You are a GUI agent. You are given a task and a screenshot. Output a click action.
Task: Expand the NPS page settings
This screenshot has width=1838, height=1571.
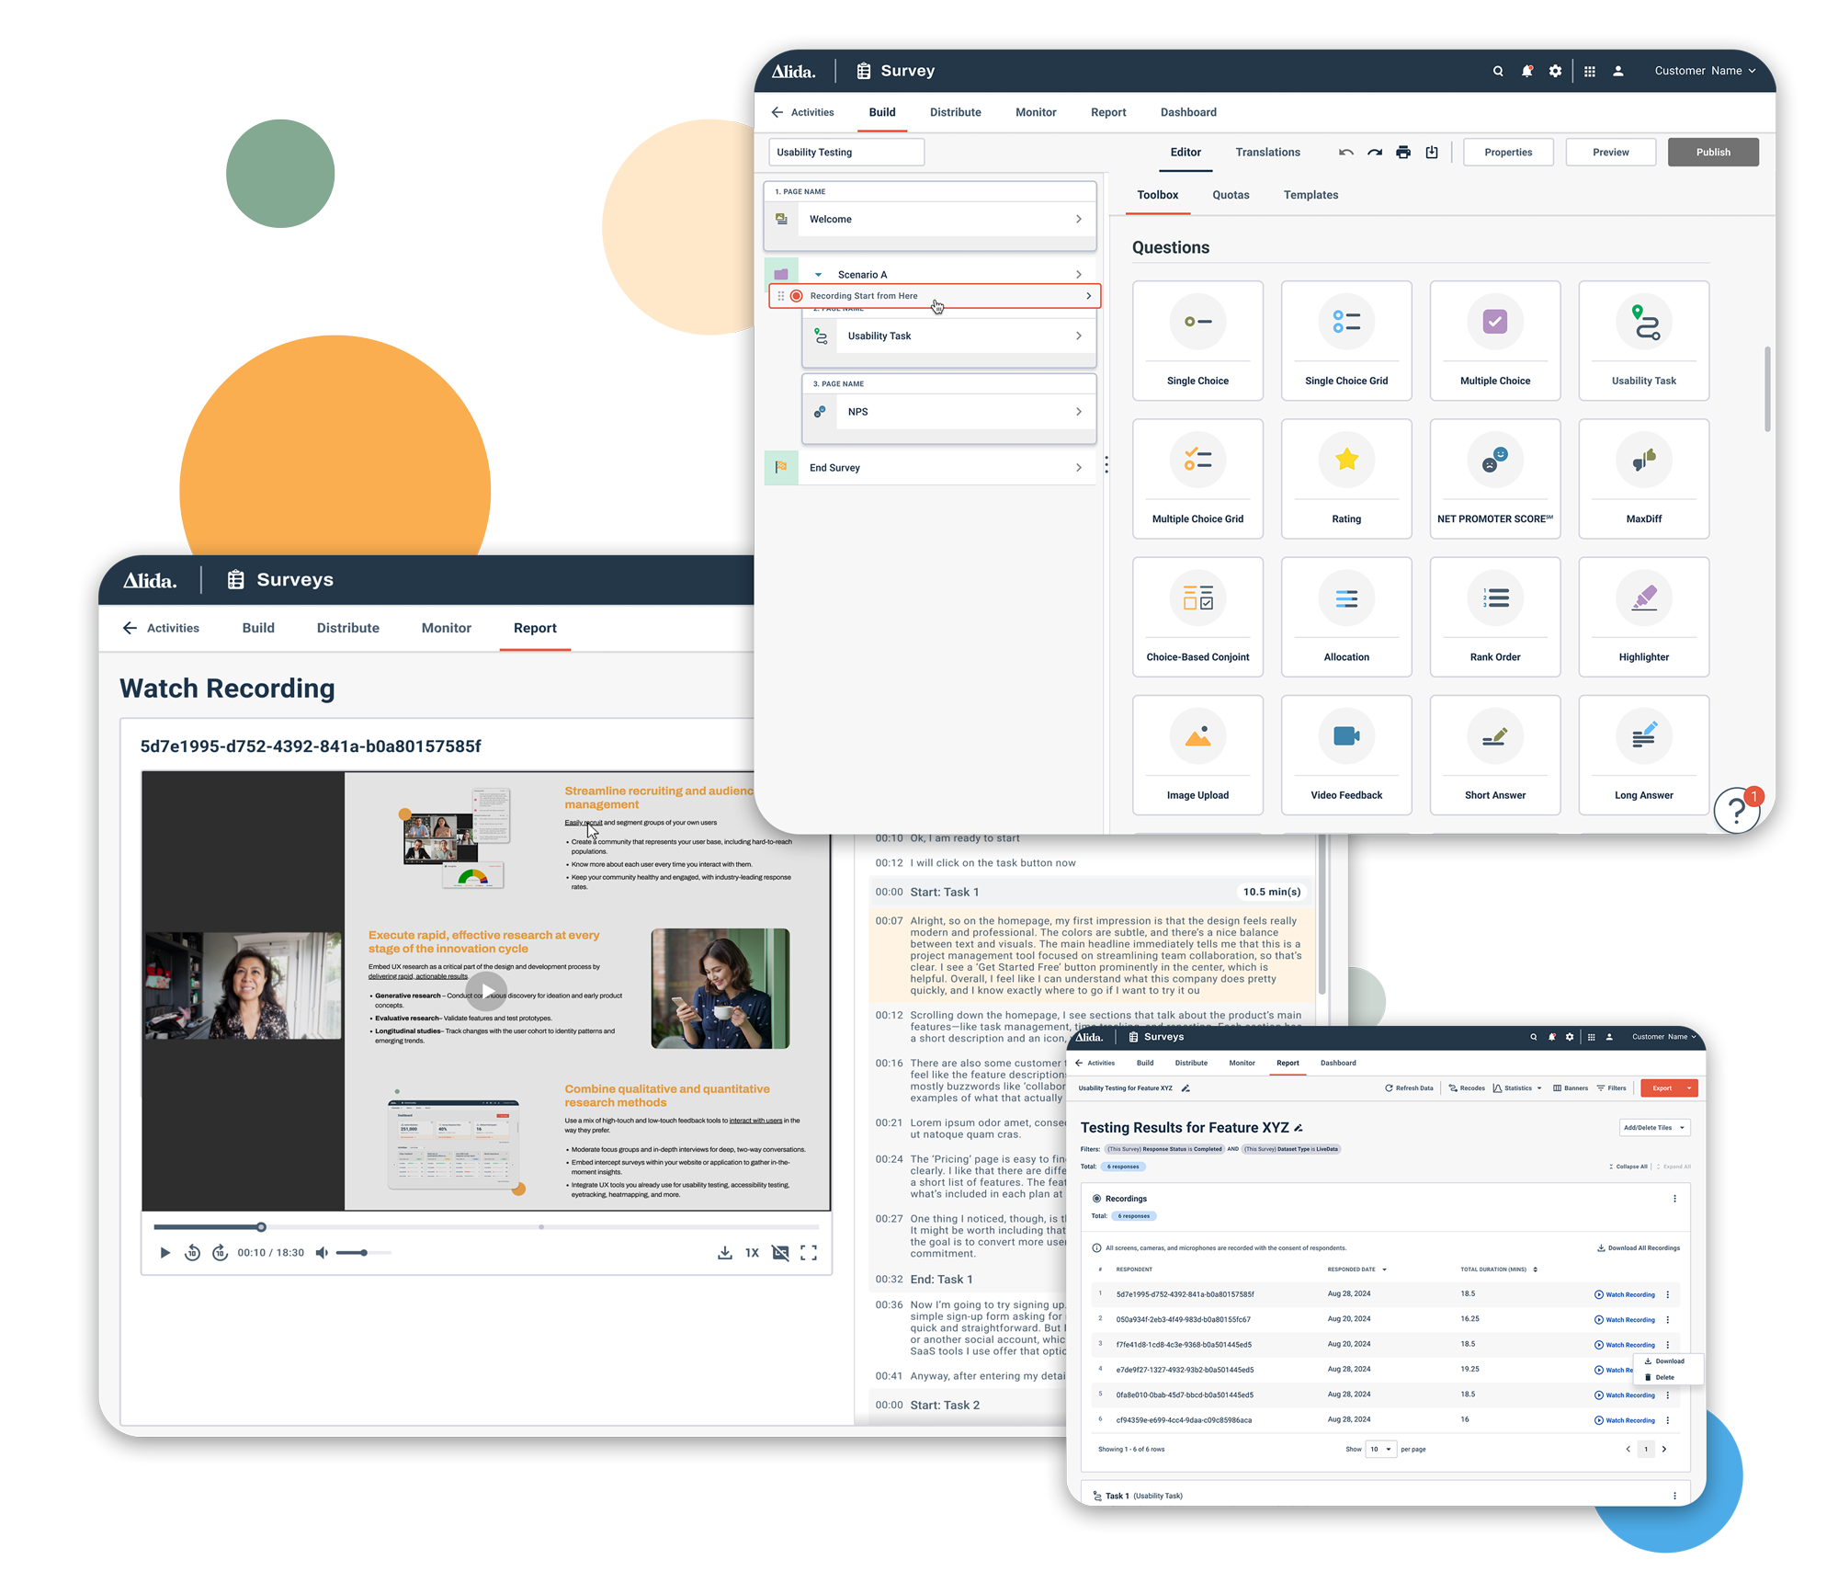click(1078, 412)
